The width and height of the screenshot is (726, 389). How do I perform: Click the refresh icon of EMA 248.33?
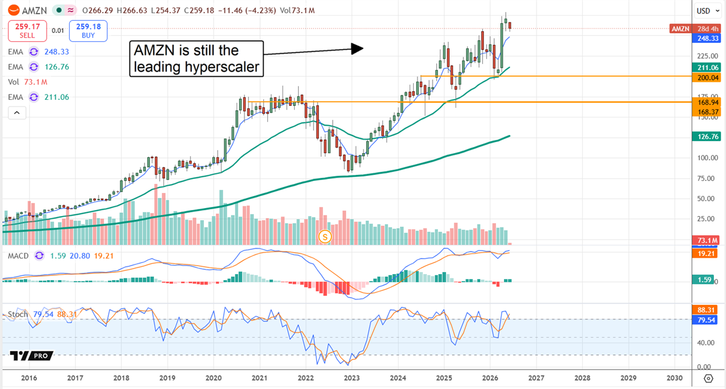34,52
